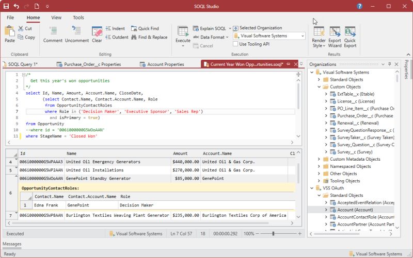The image size is (413, 258).
Task: Click the Comment icon in Editing group
Action: (x=53, y=31)
